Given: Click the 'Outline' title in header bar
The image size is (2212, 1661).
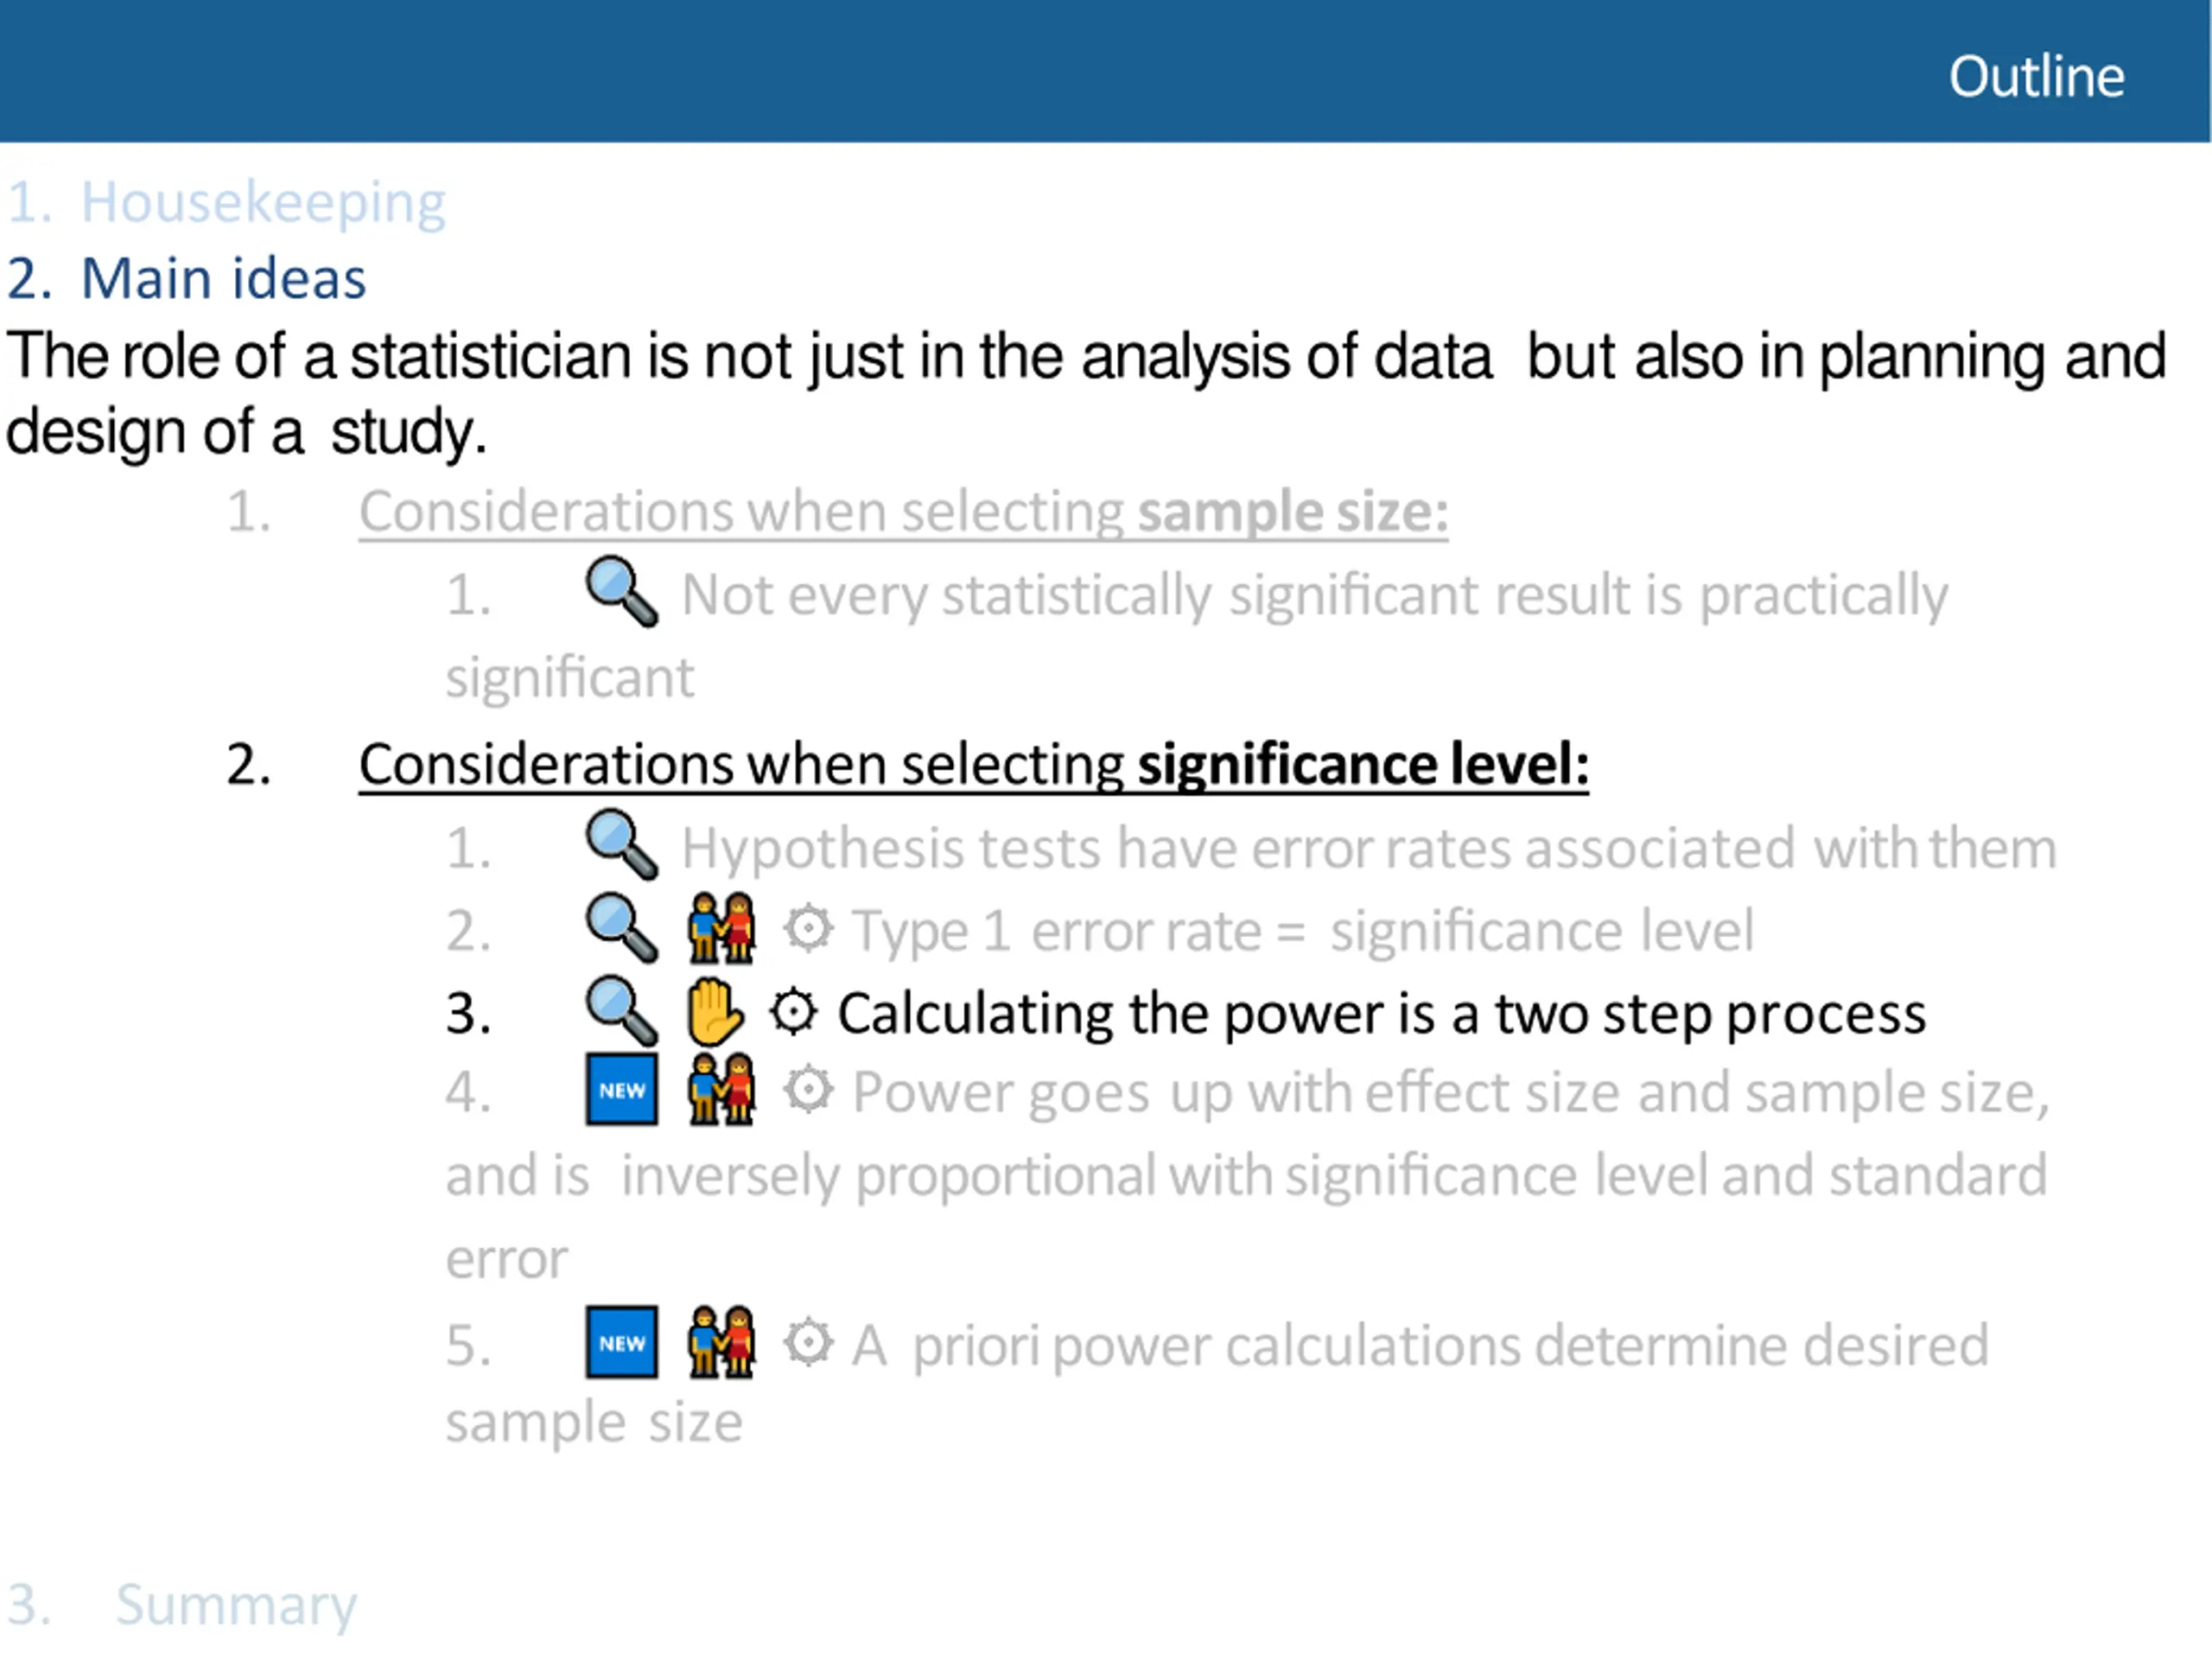Looking at the screenshot, I should point(2036,77).
